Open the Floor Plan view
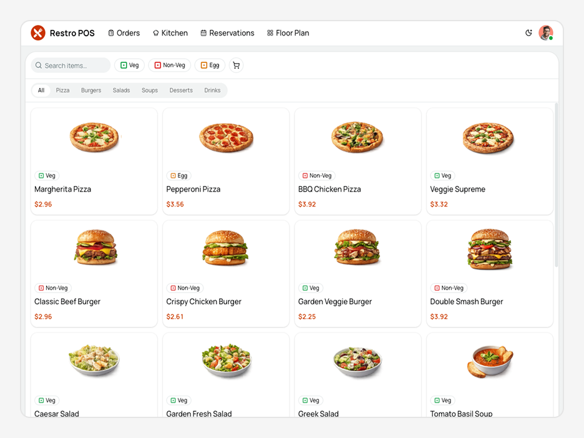 [288, 33]
